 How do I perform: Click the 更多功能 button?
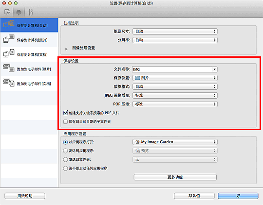175,177
